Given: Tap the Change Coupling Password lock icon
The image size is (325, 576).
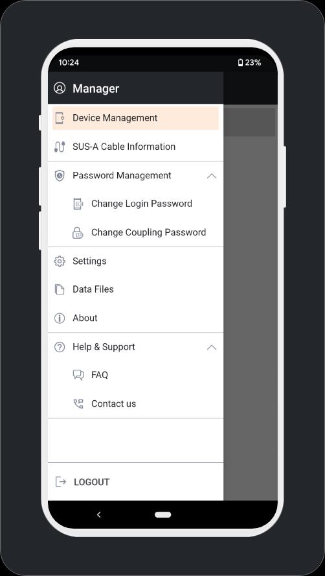Looking at the screenshot, I should [x=78, y=232].
